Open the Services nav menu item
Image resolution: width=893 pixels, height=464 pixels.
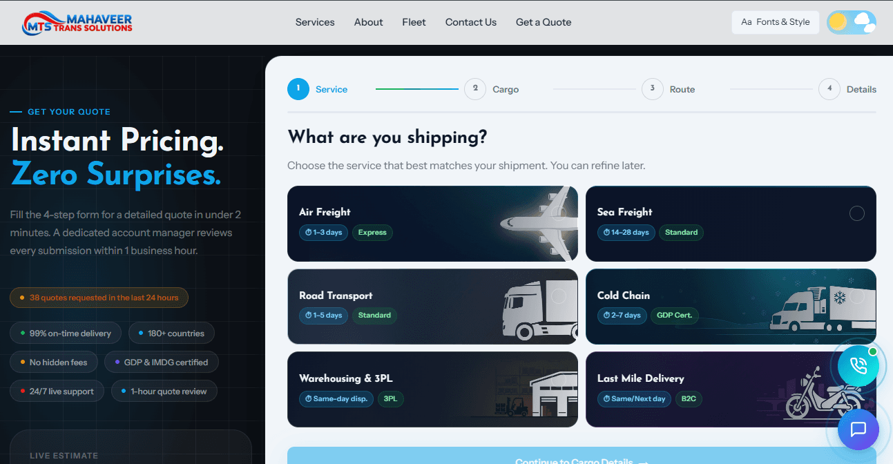(315, 22)
